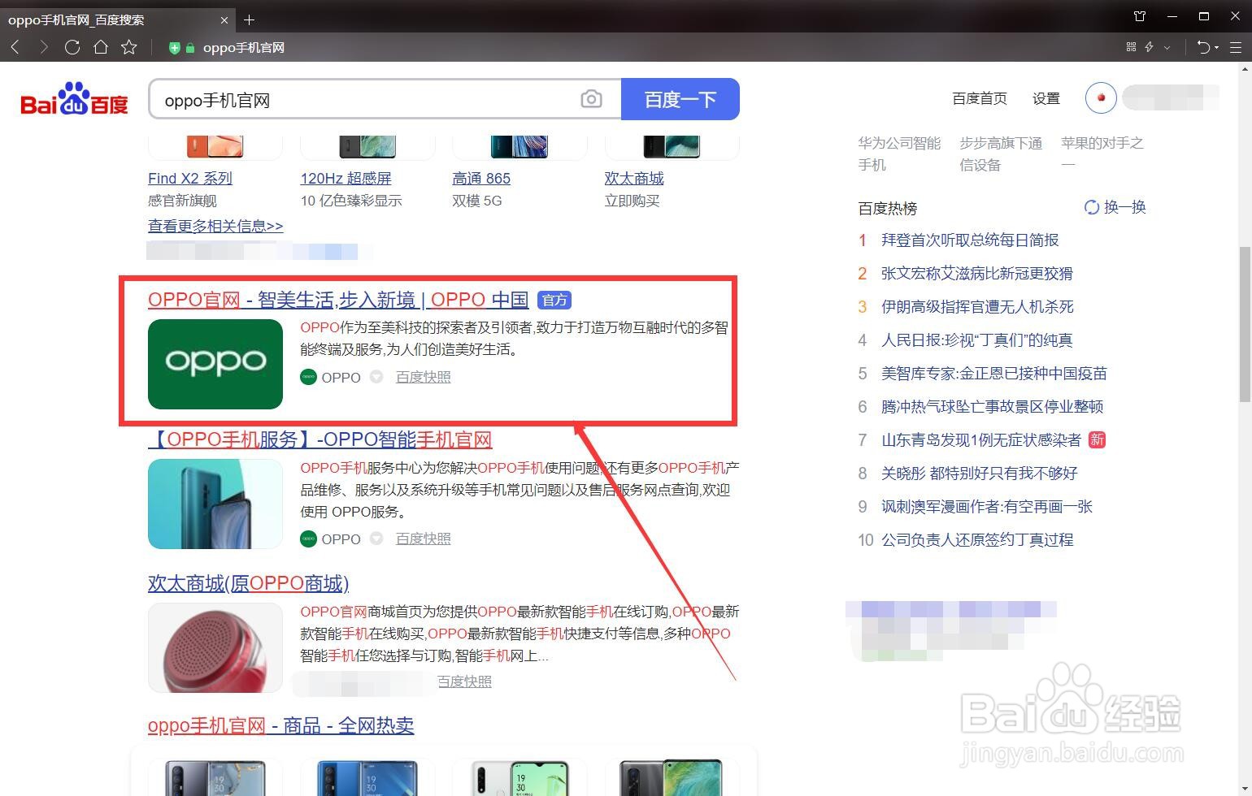Open hot item 拜登首次听取总统每日简报

click(970, 240)
